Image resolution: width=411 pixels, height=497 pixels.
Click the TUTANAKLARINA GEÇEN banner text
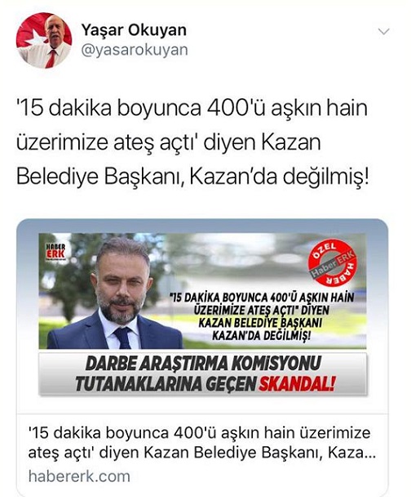(x=166, y=384)
